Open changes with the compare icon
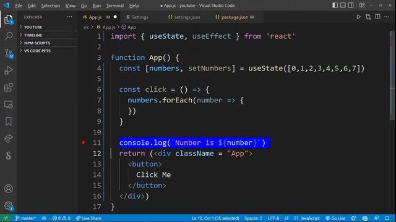Image resolution: width=396 pixels, height=222 pixels. point(368,17)
